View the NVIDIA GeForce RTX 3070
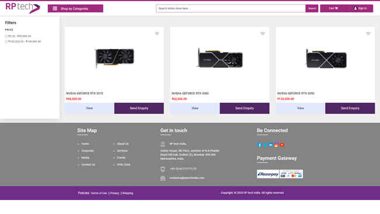The image size is (380, 214). pyautogui.click(x=89, y=108)
